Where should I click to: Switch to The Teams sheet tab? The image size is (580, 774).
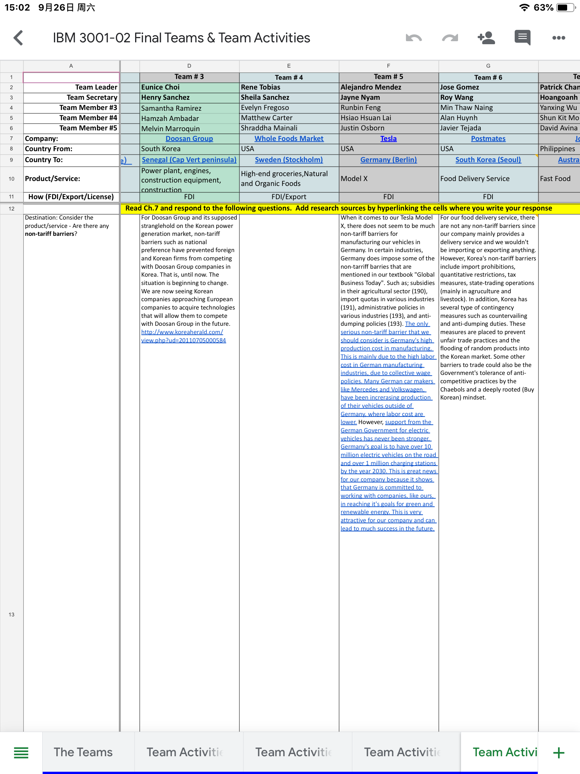(x=88, y=752)
